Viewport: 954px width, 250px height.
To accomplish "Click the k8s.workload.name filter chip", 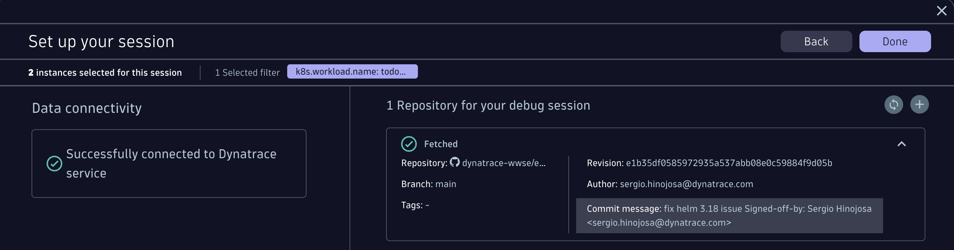I will click(x=352, y=72).
